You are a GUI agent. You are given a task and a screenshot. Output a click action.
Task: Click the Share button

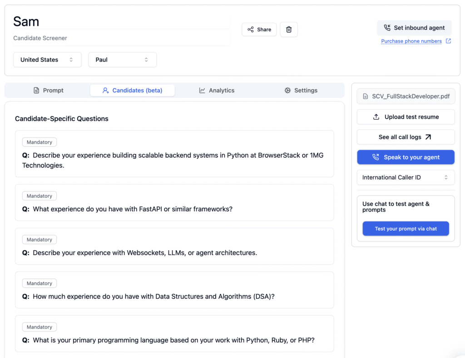pos(259,29)
